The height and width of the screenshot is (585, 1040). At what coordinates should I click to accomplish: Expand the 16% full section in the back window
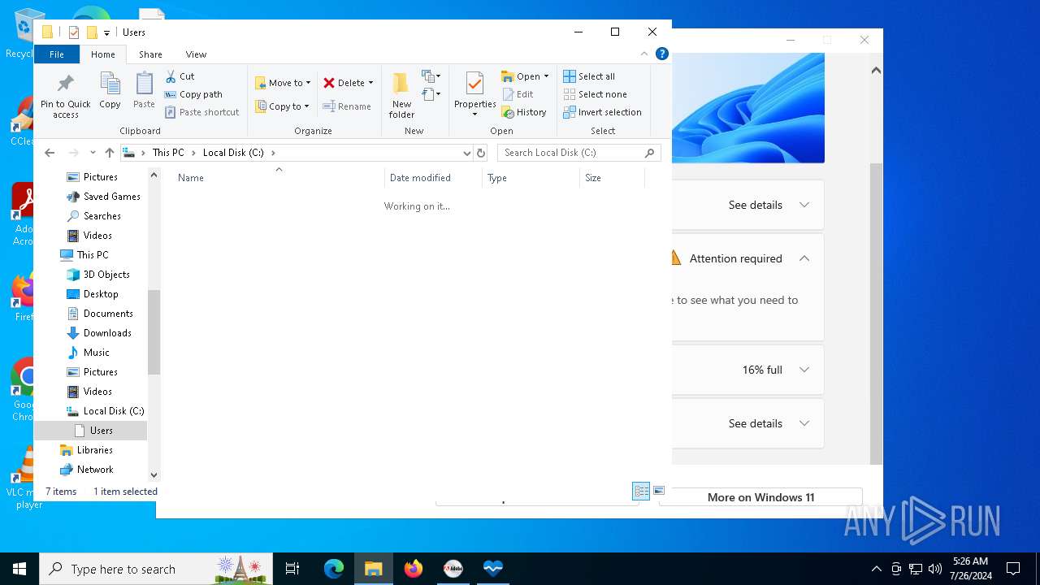pos(804,370)
